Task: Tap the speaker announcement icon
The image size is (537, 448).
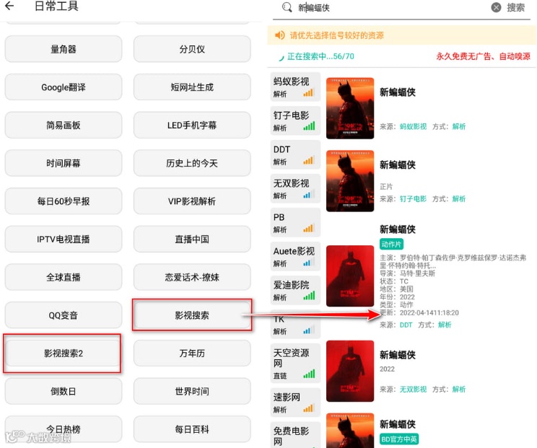Action: coord(280,35)
